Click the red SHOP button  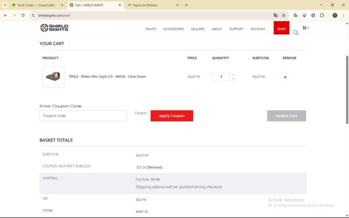click(x=281, y=28)
